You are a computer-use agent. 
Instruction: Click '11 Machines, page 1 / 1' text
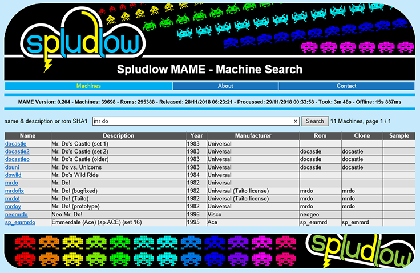361,121
